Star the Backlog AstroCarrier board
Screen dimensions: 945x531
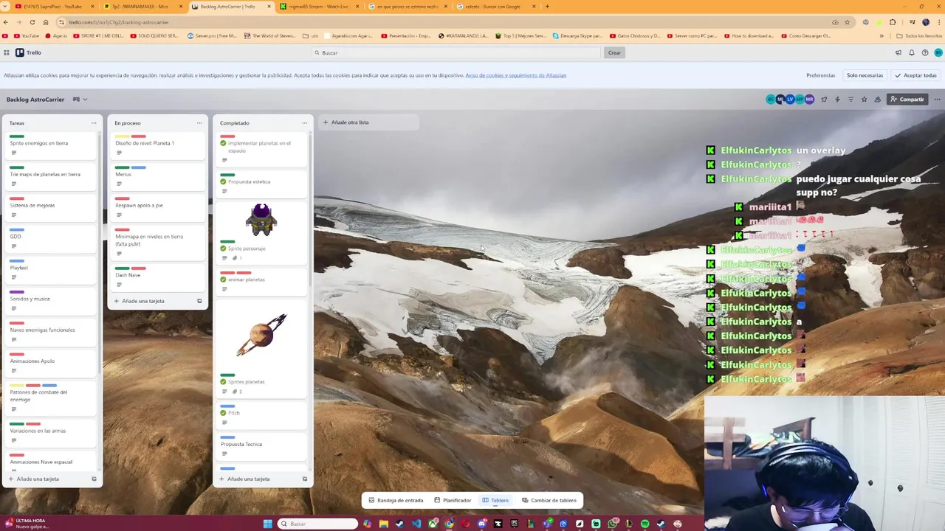point(865,99)
